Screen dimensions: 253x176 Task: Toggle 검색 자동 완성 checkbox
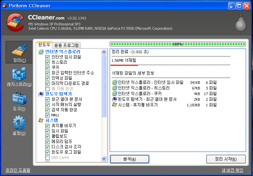tap(47, 110)
